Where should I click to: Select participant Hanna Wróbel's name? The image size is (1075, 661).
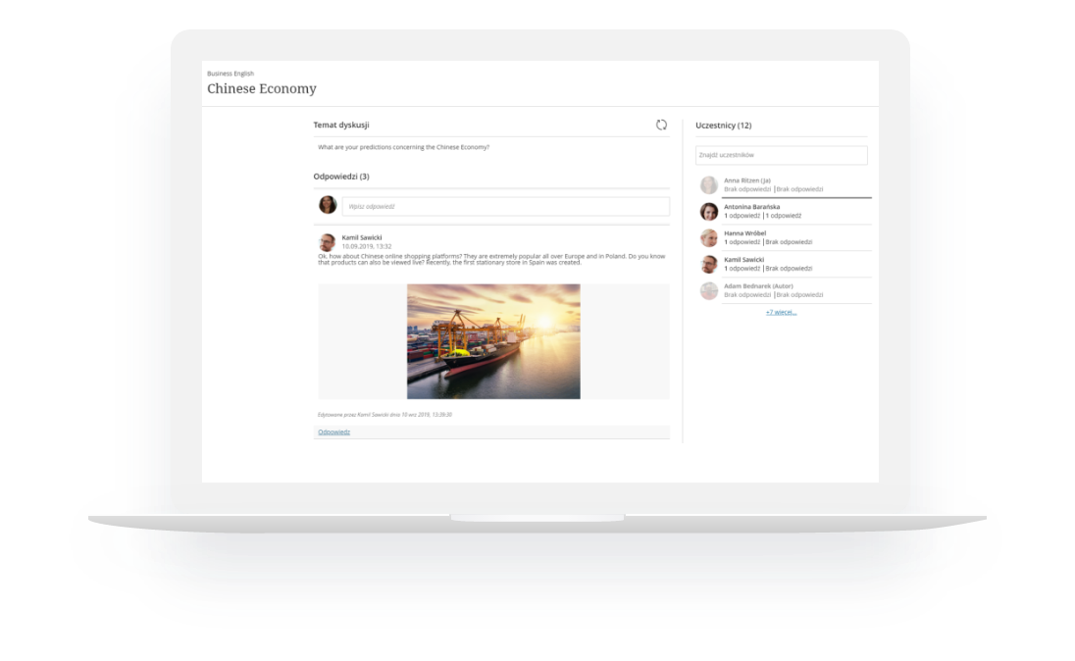click(x=744, y=233)
